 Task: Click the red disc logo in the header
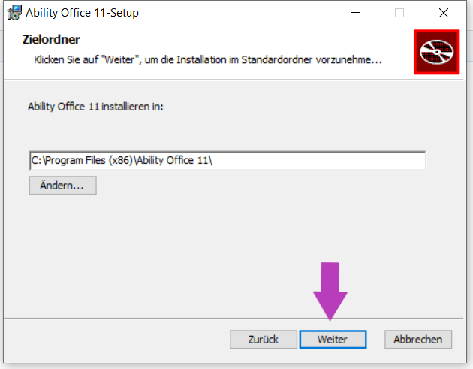pos(436,52)
